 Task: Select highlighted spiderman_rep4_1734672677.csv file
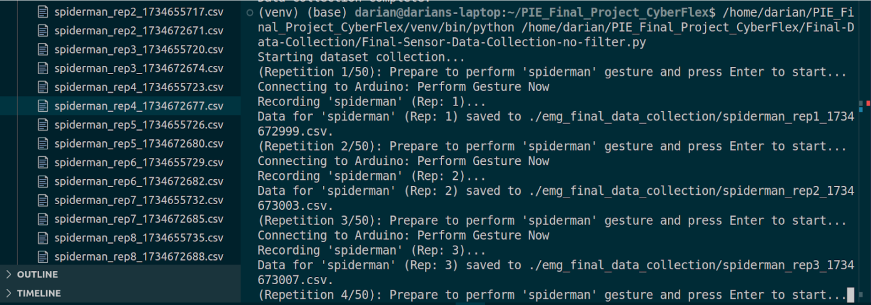tap(139, 106)
